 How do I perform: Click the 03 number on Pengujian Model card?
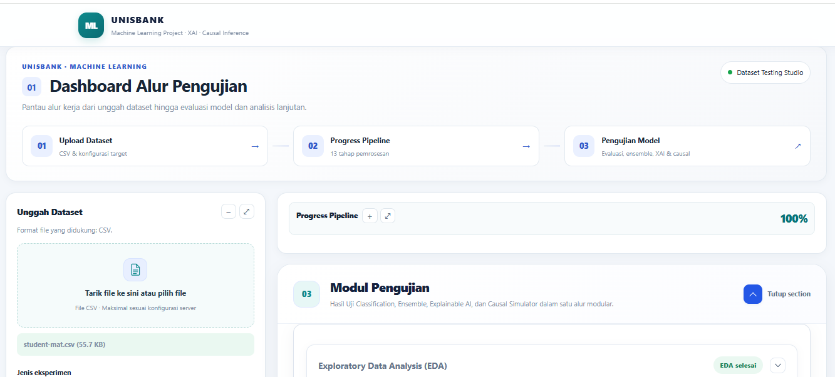click(584, 146)
